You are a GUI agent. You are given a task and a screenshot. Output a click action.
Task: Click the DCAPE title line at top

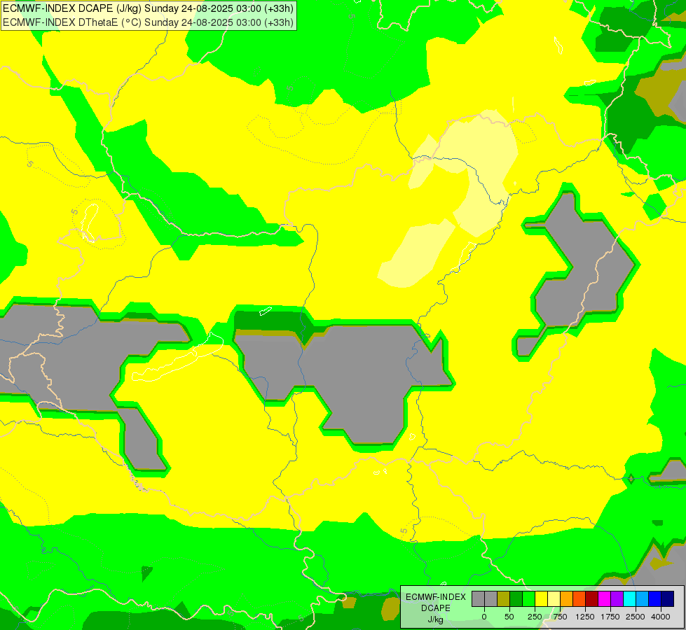(148, 8)
